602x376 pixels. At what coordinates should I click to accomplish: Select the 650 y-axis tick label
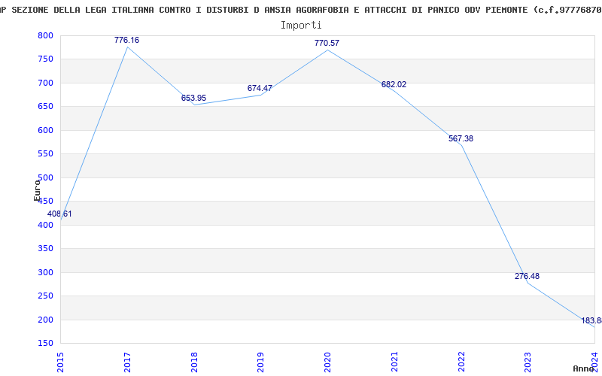(x=45, y=107)
